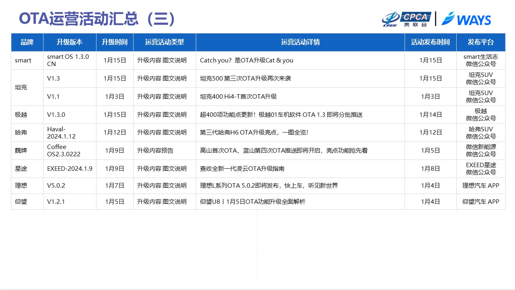This screenshot has height=290, width=515.
Task: Select the 魏牌 brand cell
Action: click(x=27, y=151)
